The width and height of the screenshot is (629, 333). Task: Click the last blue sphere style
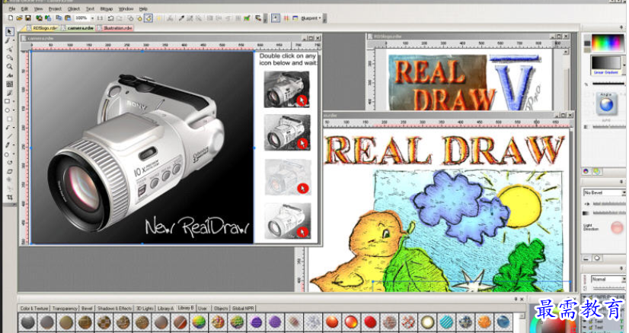click(503, 322)
